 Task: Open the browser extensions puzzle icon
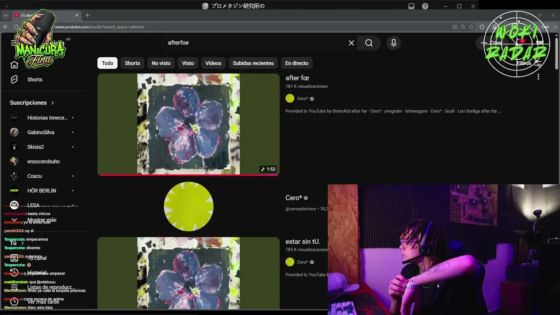482,27
